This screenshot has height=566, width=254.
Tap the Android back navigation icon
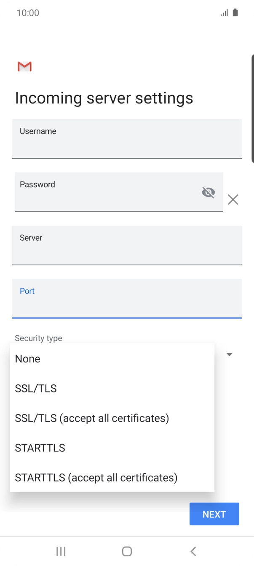(193, 551)
